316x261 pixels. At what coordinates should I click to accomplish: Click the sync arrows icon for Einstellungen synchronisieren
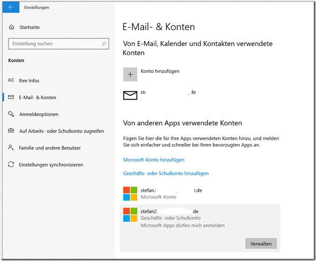(x=11, y=164)
